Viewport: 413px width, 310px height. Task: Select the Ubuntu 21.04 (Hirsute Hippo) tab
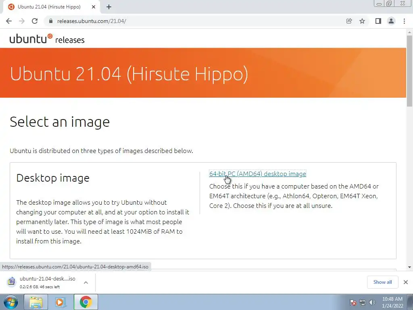click(x=52, y=7)
